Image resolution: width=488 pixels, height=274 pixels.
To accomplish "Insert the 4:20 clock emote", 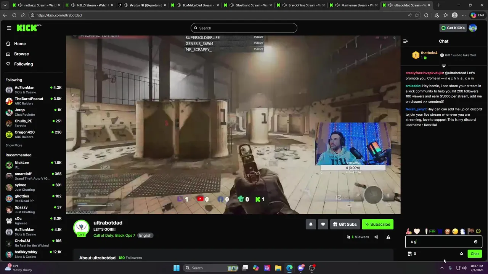I will pyautogui.click(x=432, y=231).
